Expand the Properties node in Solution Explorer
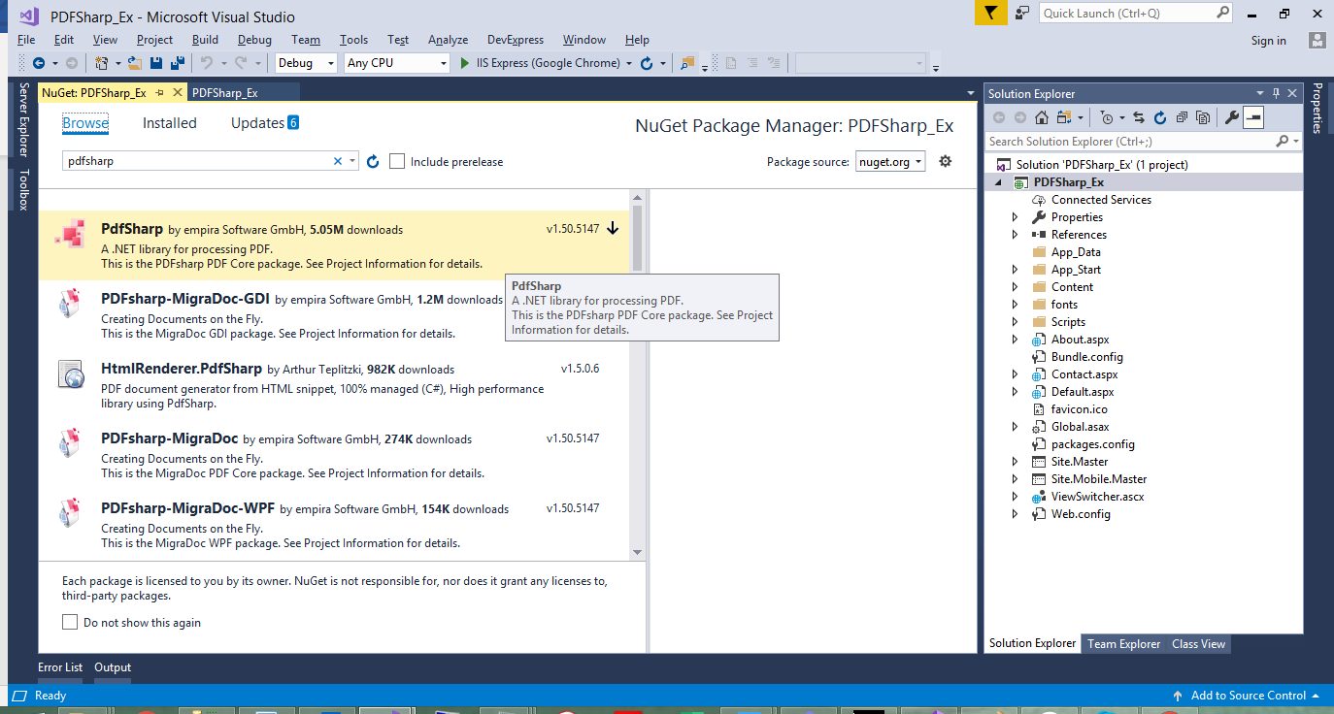 1016,217
